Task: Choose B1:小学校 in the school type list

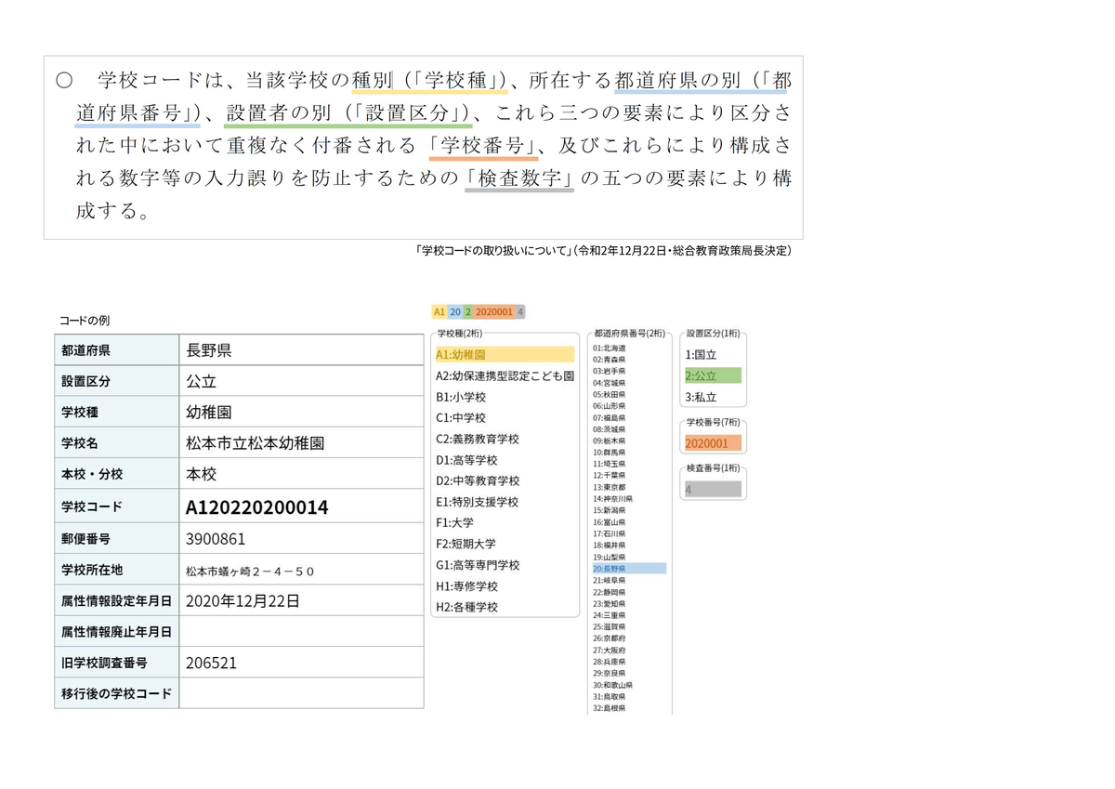Action: click(x=461, y=397)
